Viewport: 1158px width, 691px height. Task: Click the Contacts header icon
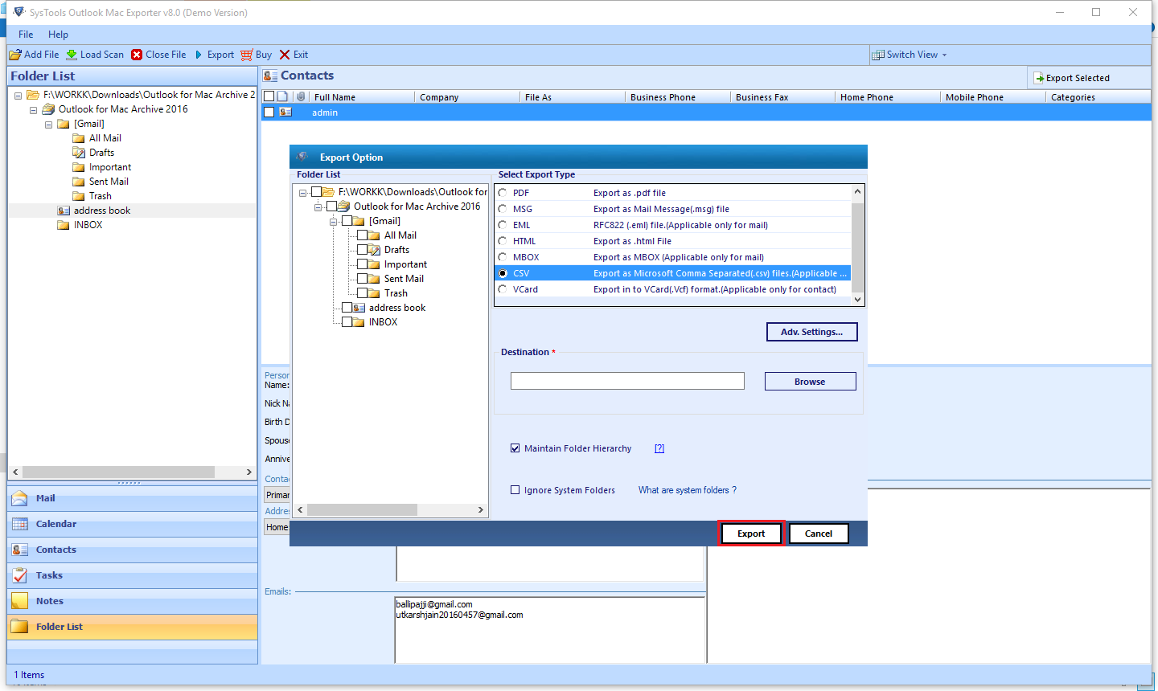click(x=270, y=76)
